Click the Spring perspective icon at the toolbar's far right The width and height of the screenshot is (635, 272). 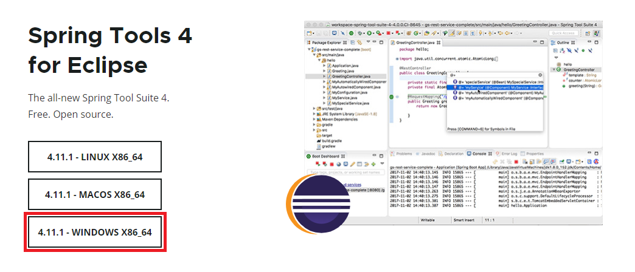pyautogui.click(x=597, y=33)
